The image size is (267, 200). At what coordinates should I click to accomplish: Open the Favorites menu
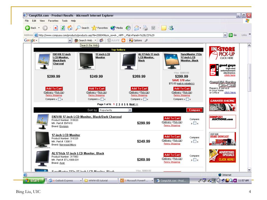pyautogui.click(x=53, y=21)
